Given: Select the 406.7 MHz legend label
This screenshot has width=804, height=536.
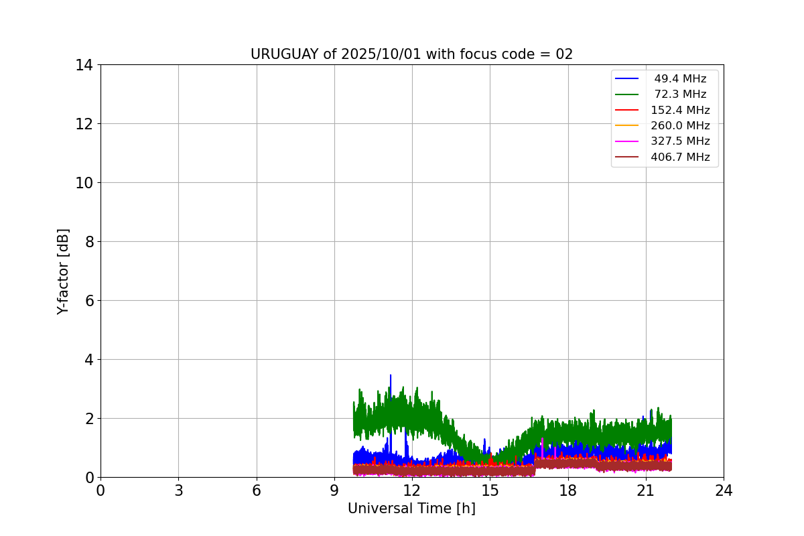Looking at the screenshot, I should coord(680,157).
